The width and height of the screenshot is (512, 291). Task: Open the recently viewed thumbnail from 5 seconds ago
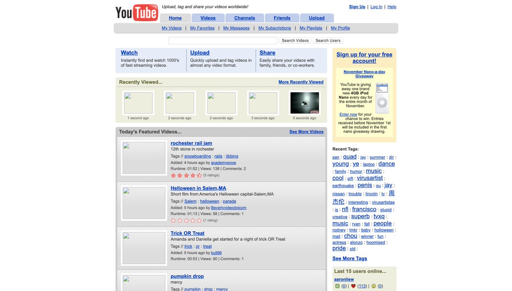305,103
